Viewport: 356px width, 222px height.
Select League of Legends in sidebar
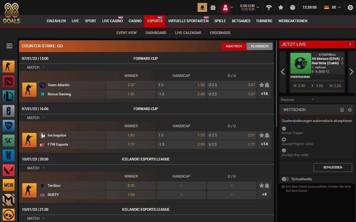point(9,96)
